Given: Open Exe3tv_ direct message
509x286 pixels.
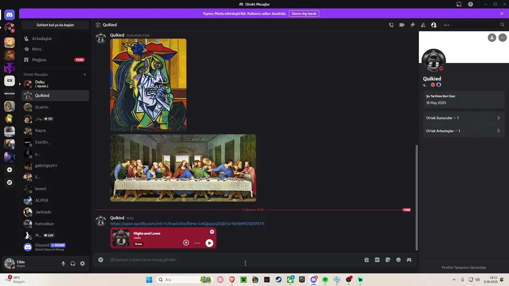Looking at the screenshot, I should pyautogui.click(x=55, y=142).
